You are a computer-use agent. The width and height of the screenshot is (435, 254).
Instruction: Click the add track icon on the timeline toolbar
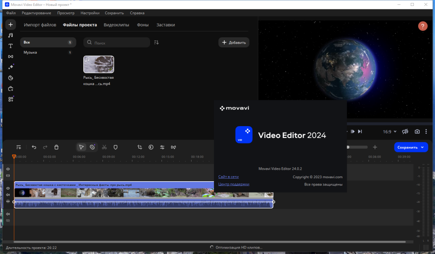point(19,147)
